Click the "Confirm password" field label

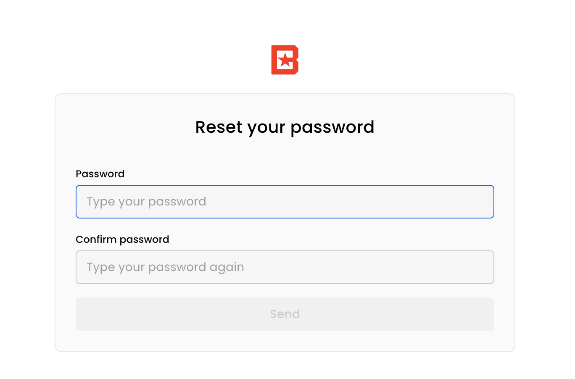coord(122,240)
